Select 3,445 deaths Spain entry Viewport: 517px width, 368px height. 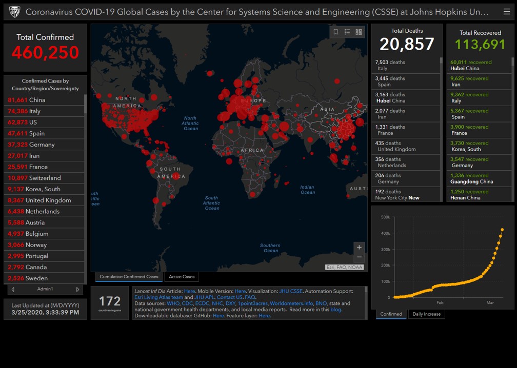point(406,81)
